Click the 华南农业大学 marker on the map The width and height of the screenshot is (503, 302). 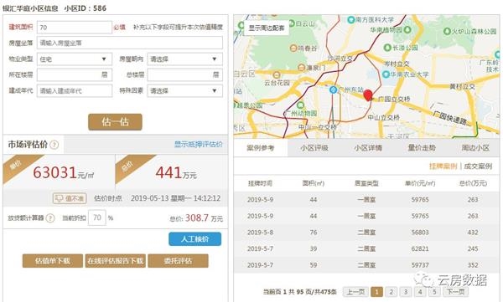click(386, 74)
